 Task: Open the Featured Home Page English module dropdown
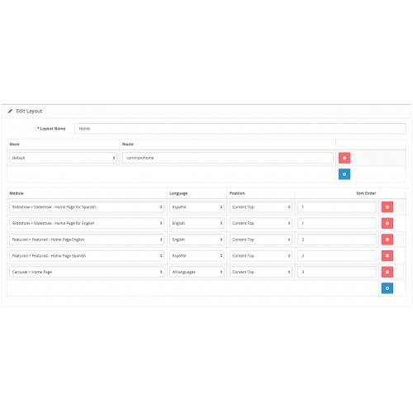tap(87, 240)
